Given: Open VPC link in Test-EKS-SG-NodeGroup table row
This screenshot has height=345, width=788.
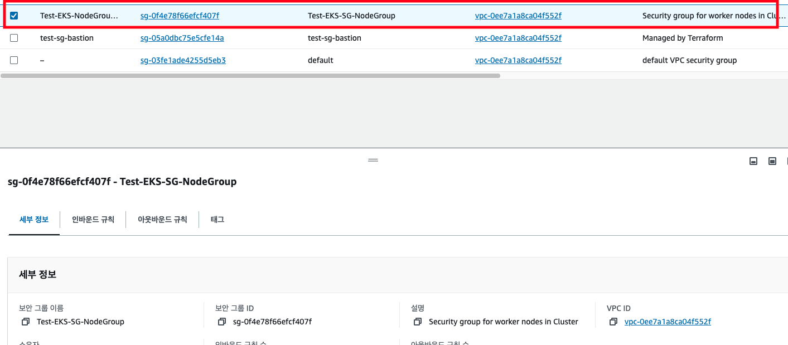Looking at the screenshot, I should coord(518,16).
